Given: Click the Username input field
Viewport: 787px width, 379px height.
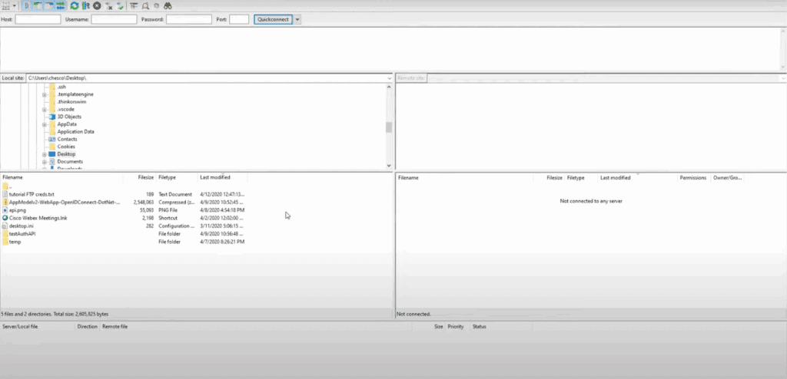Looking at the screenshot, I should coord(114,19).
